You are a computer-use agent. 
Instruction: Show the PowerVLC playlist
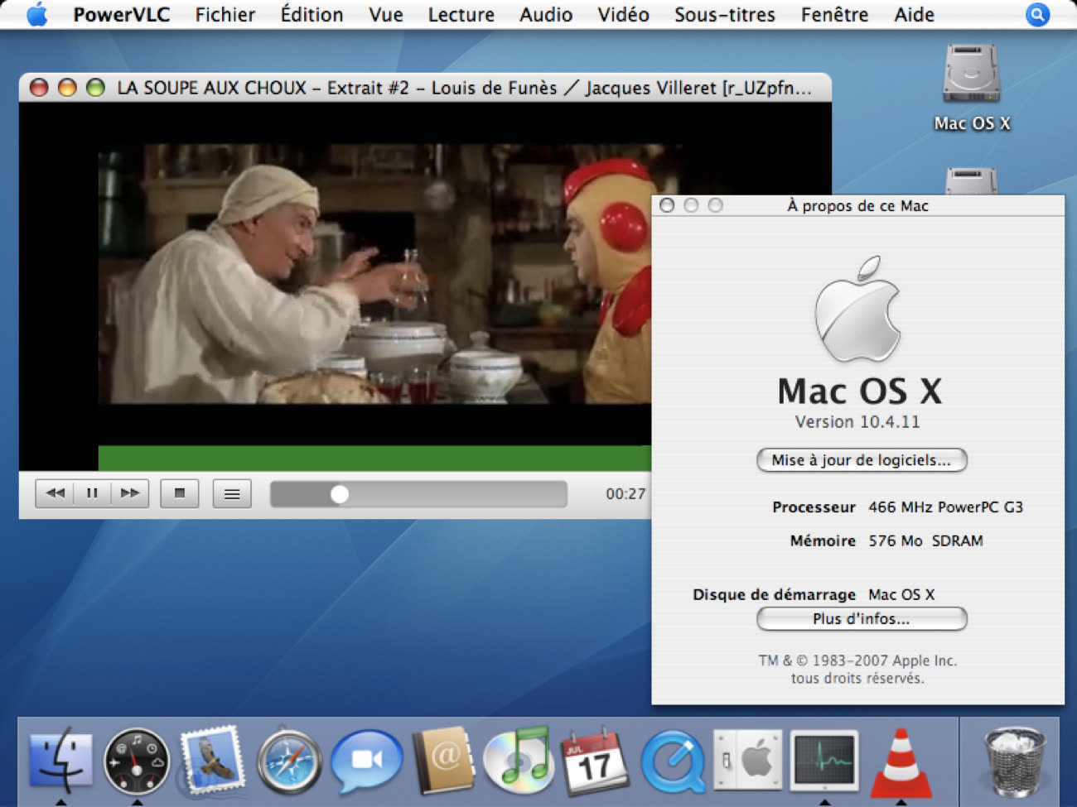(232, 493)
